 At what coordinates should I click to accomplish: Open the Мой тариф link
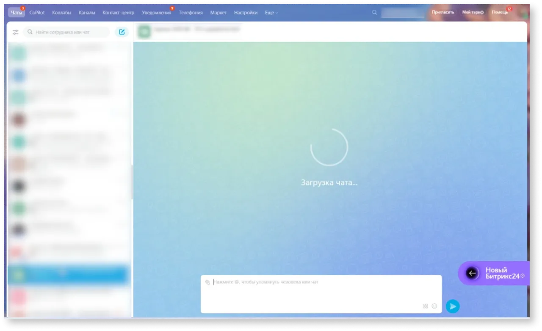coord(473,12)
